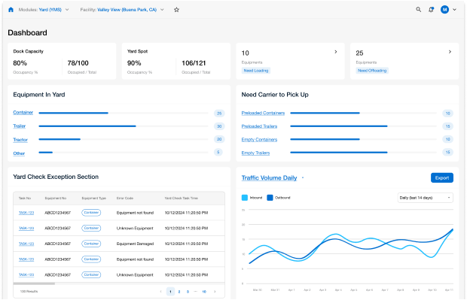Open the Tractor equipment link
This screenshot has height=300, width=467.
coord(20,140)
